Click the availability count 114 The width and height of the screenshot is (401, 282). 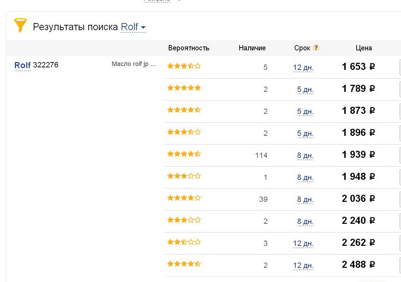point(261,155)
